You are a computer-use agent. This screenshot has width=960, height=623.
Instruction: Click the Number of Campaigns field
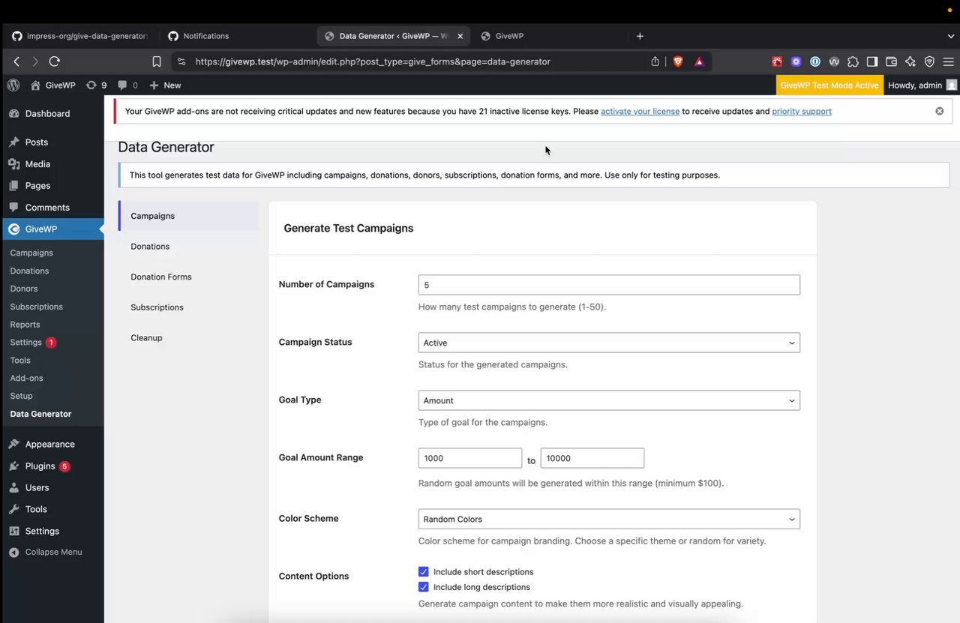608,285
